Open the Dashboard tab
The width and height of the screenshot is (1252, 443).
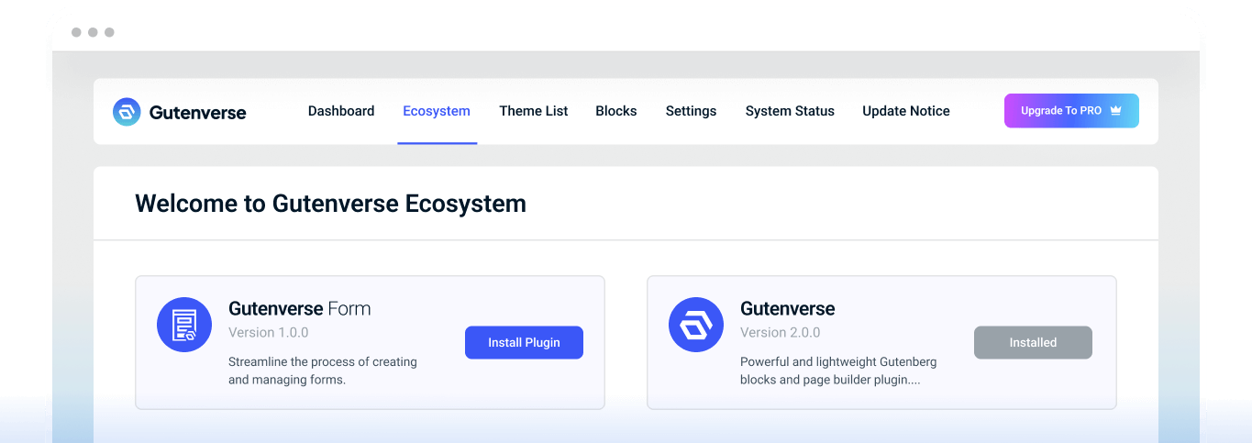(x=341, y=111)
